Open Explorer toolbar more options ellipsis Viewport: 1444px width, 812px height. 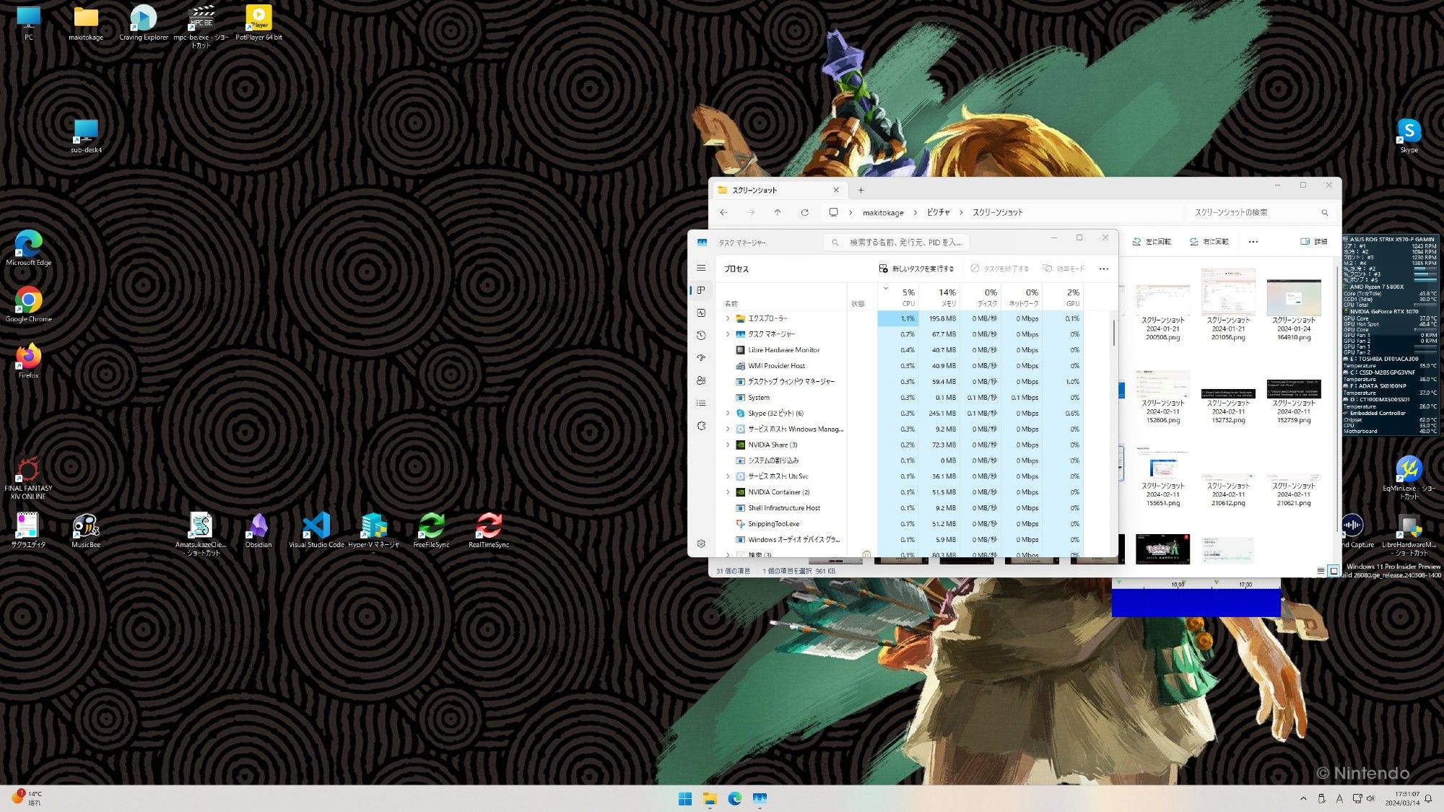tap(1253, 242)
